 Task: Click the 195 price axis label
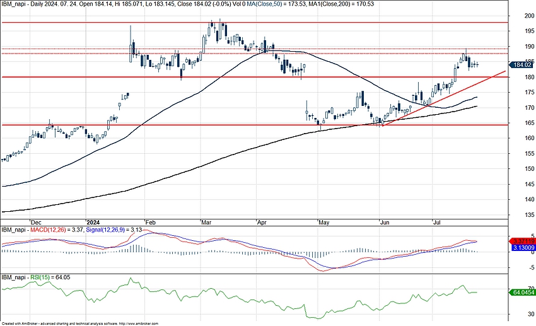point(530,31)
